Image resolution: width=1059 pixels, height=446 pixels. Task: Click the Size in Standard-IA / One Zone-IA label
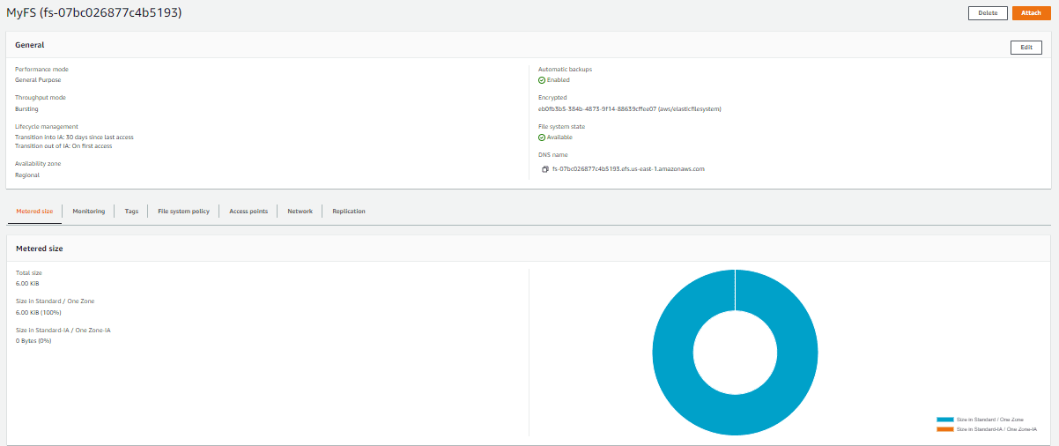coord(63,330)
